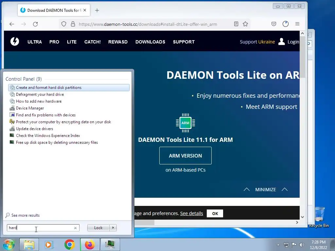Open the Firefox account circle icon
The height and width of the screenshot is (251, 335).
[285, 24]
